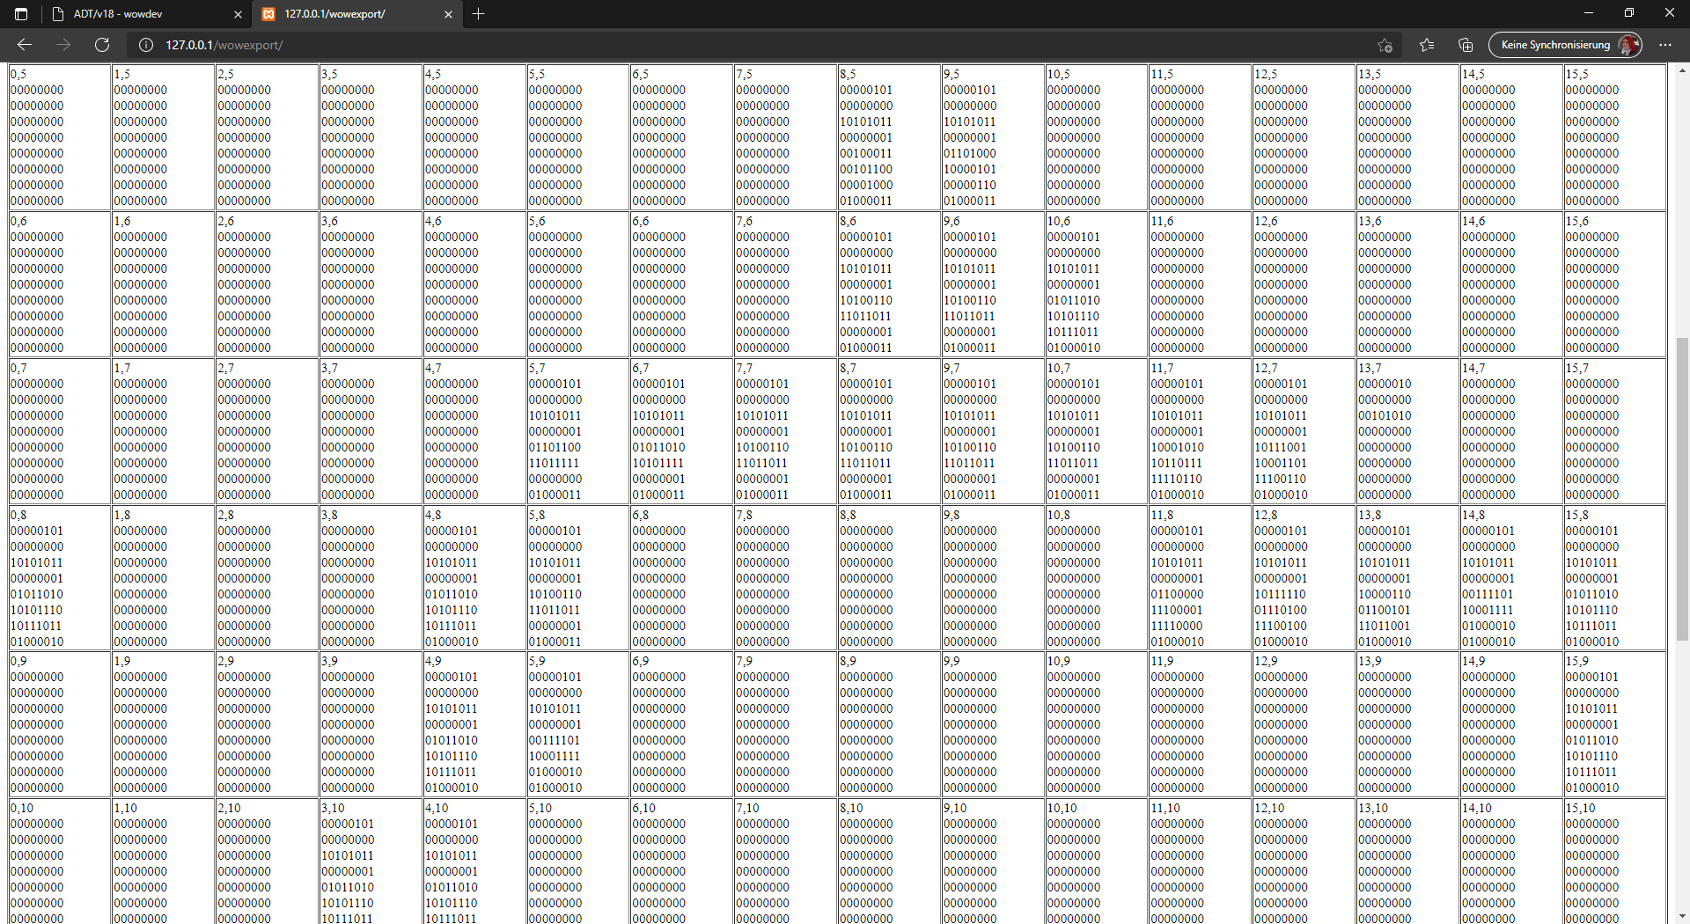Screen dimensions: 1690x924
Task: Open a new browser tab with the plus button
Action: pyautogui.click(x=479, y=14)
